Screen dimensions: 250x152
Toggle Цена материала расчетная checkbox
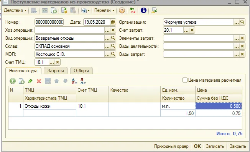tap(185, 80)
